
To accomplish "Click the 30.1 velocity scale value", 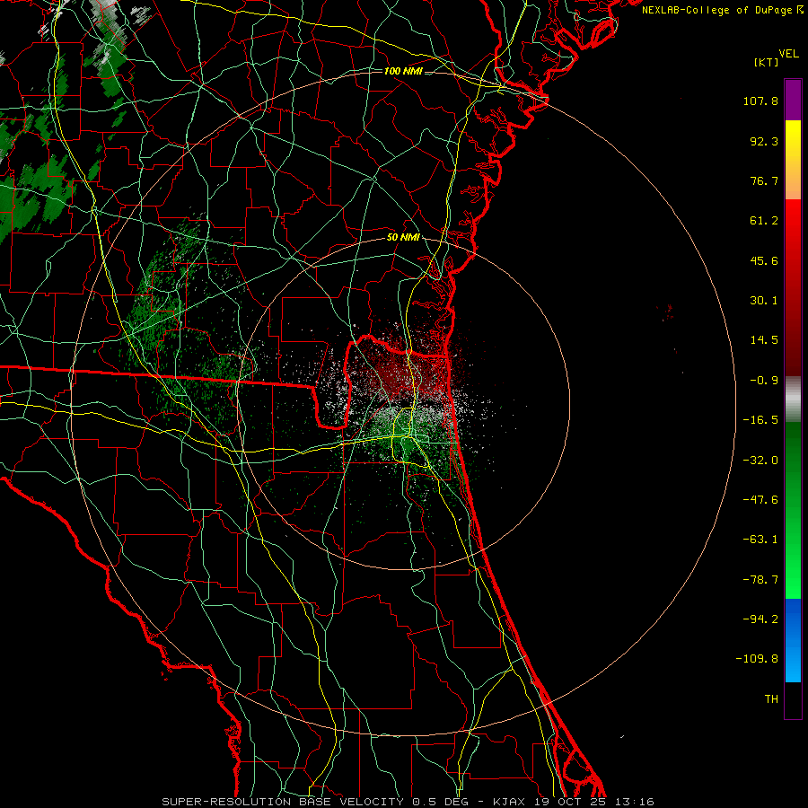I will click(x=764, y=301).
